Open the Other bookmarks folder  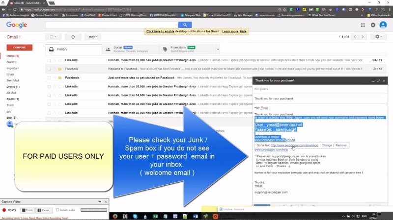click(x=378, y=15)
